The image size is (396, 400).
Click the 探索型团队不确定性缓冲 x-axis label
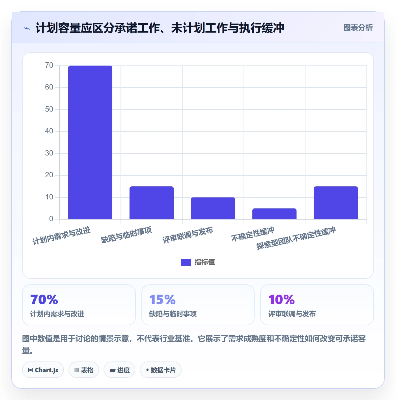coord(296,238)
